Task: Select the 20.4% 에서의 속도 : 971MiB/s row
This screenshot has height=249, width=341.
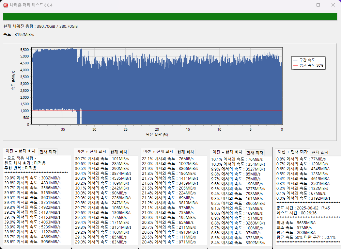Action: [x=169, y=242]
